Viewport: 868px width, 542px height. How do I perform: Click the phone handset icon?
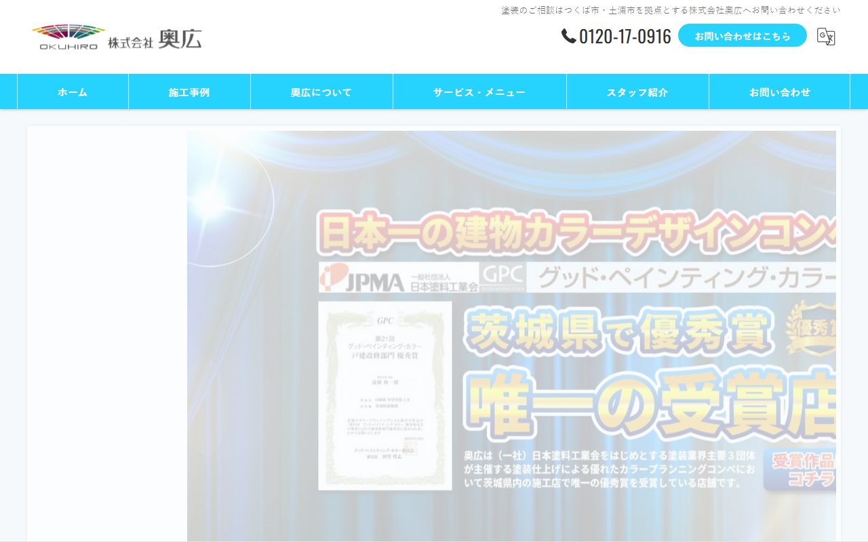[568, 36]
